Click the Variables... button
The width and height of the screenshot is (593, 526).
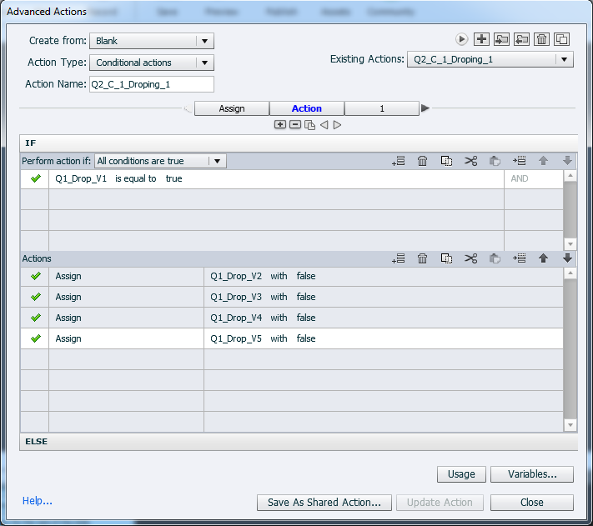coord(531,474)
